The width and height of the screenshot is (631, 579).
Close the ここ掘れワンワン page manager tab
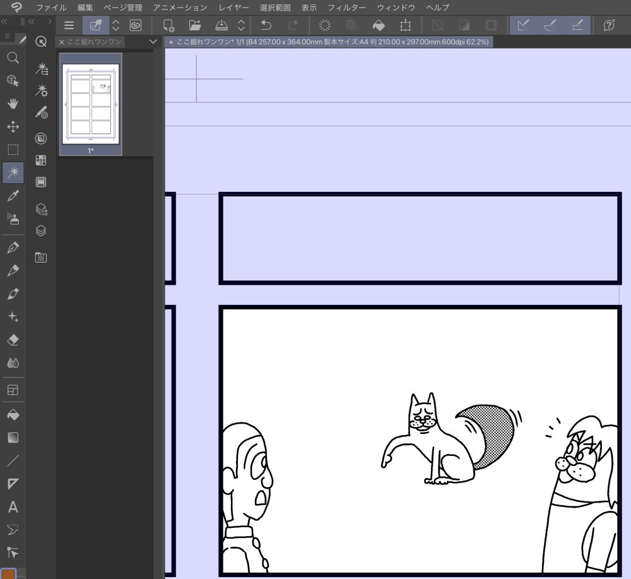[62, 42]
